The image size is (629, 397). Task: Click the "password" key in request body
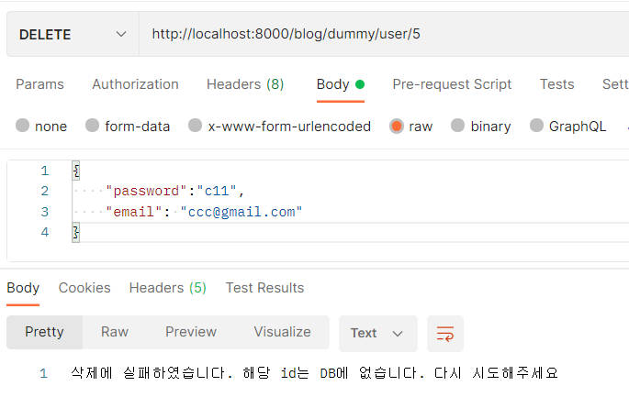(x=146, y=191)
